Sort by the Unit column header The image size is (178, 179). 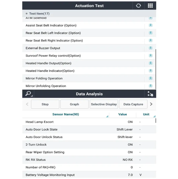coord(146,114)
